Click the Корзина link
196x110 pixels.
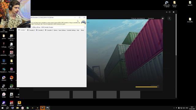[x=151, y=18]
